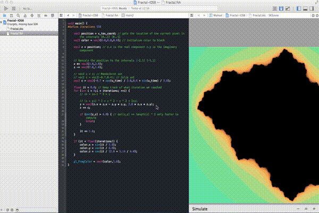Image resolution: width=319 pixels, height=213 pixels.
Task: Open the Manual assistant mode dropdown
Action: coord(216,15)
